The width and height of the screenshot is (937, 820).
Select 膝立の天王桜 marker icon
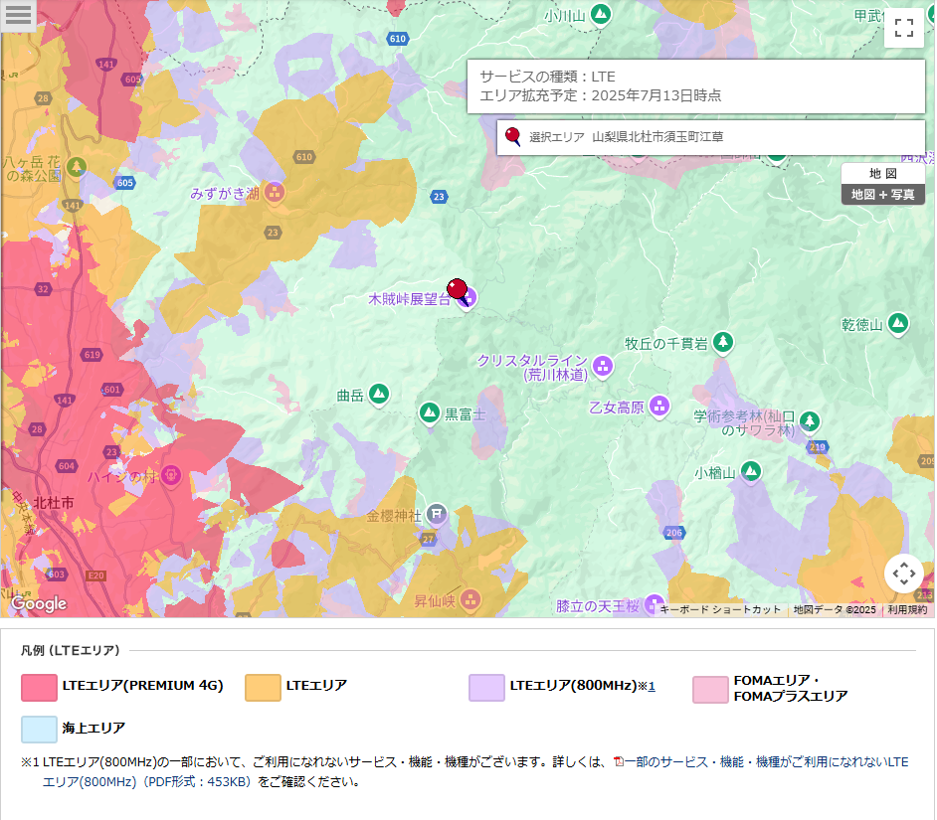[x=654, y=603]
